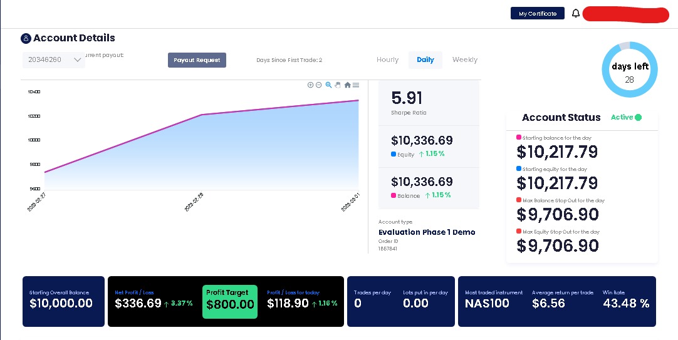678x340 pixels.
Task: Toggle the blue Equity legend marker
Action: (x=394, y=154)
